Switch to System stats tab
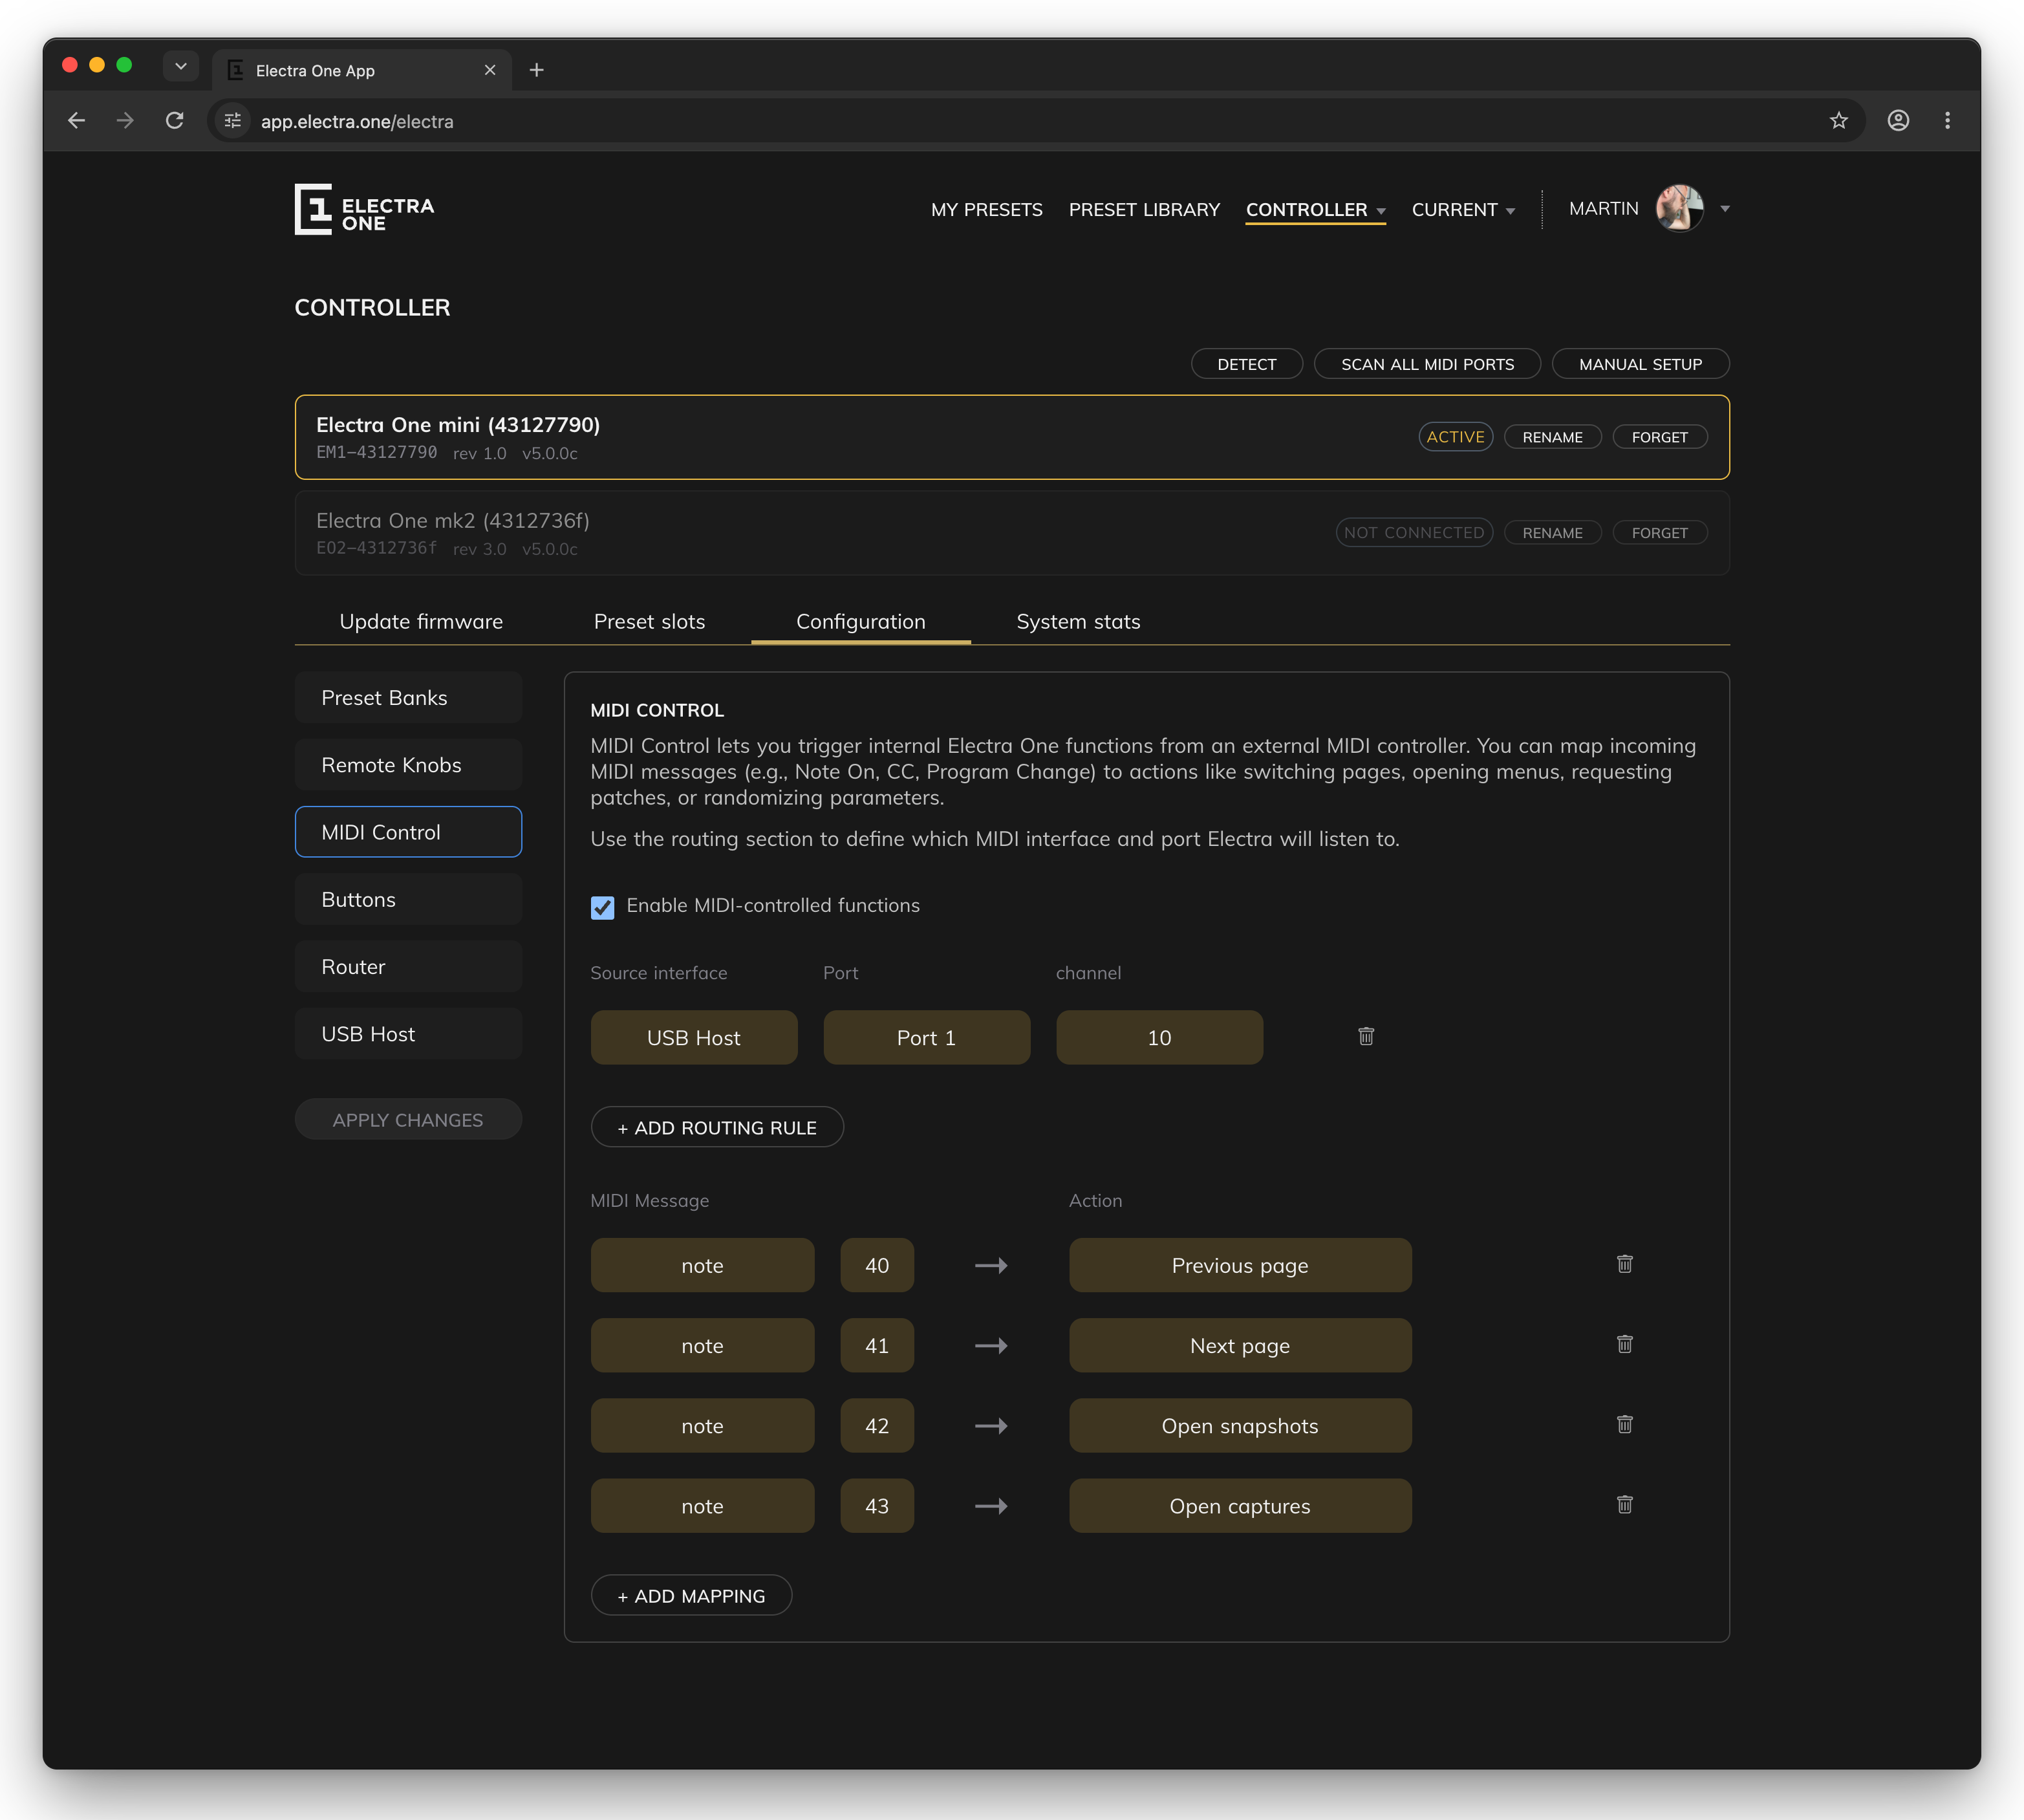Viewport: 2024px width, 1820px height. click(x=1078, y=621)
